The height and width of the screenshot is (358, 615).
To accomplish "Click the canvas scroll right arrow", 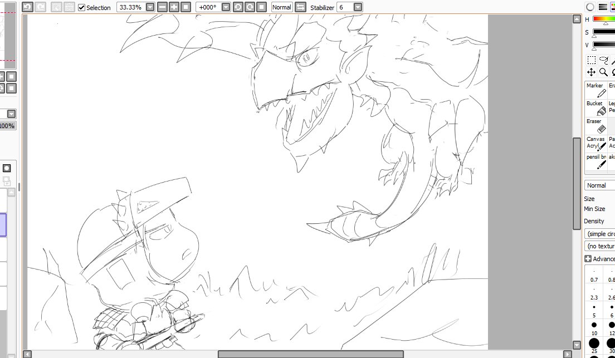I will pos(568,355).
